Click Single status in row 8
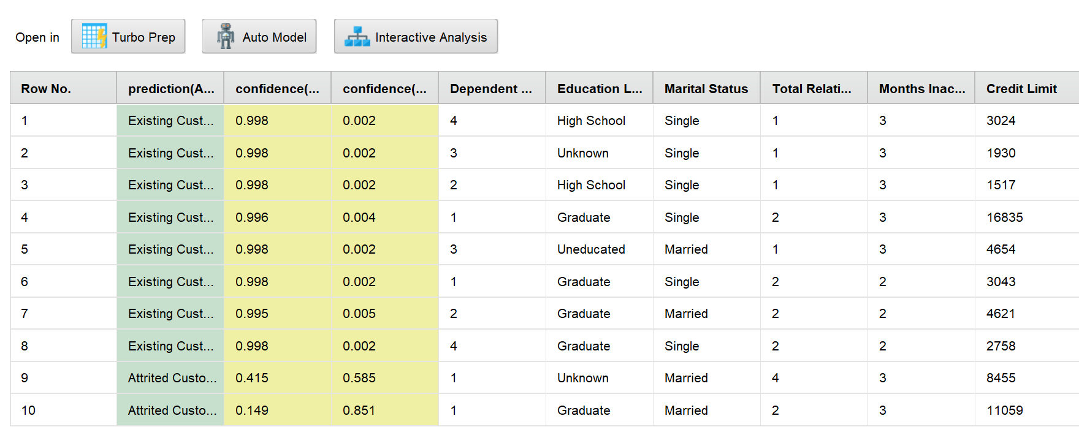 (707, 346)
